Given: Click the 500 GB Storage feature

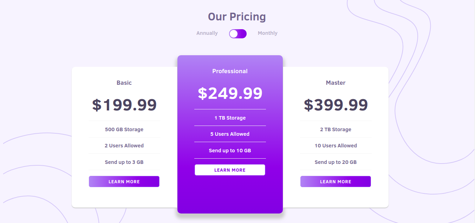Looking at the screenshot, I should pyautogui.click(x=124, y=129).
